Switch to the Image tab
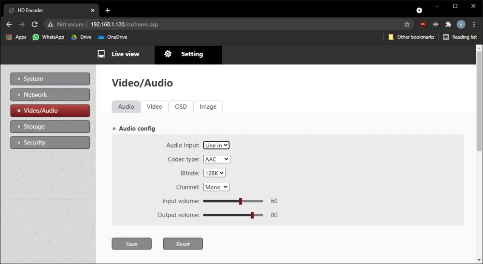Screen dimensions: 483x264 pos(208,107)
